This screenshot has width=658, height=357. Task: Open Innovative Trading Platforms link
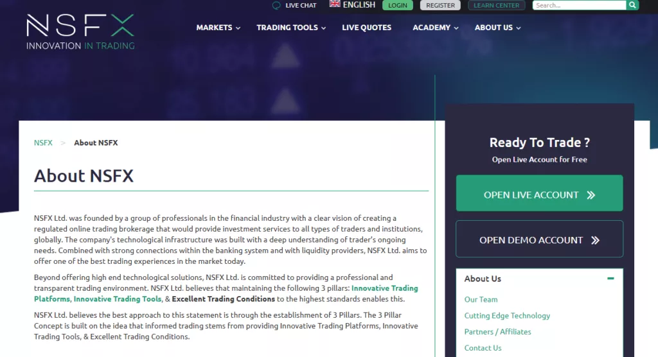pyautogui.click(x=226, y=293)
